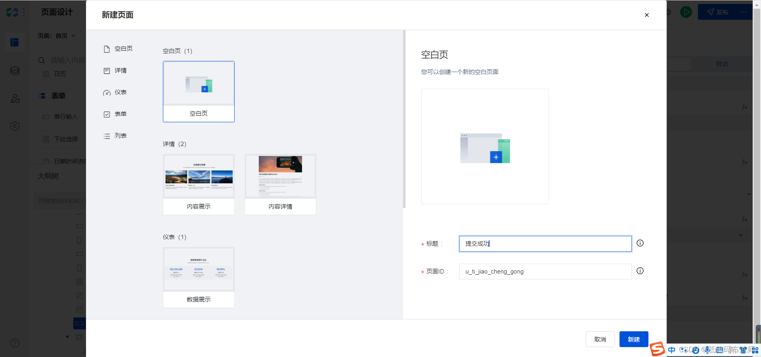
Task: Select the 下拉选择 component
Action: [x=62, y=139]
